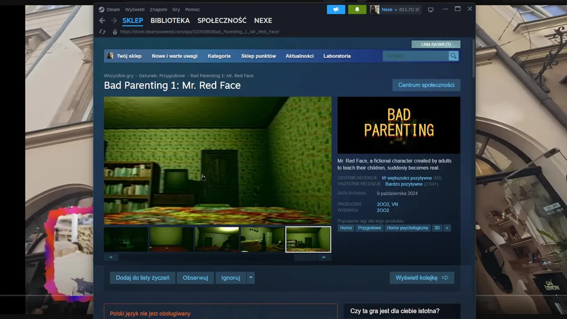Click the Lista życzeń (1) button

[x=436, y=44]
